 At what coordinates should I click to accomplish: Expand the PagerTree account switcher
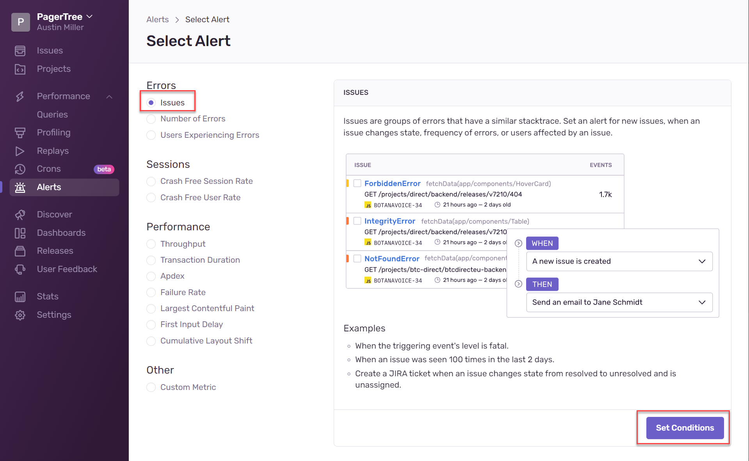89,16
